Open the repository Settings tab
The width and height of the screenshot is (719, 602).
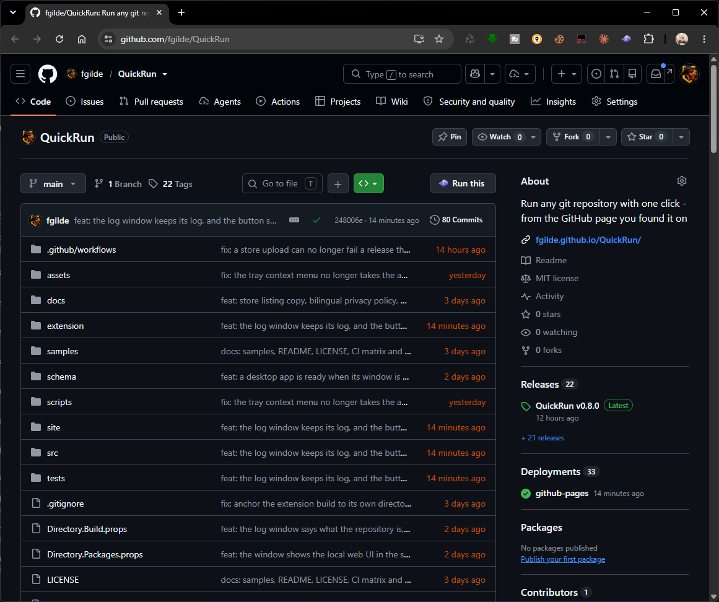(614, 102)
